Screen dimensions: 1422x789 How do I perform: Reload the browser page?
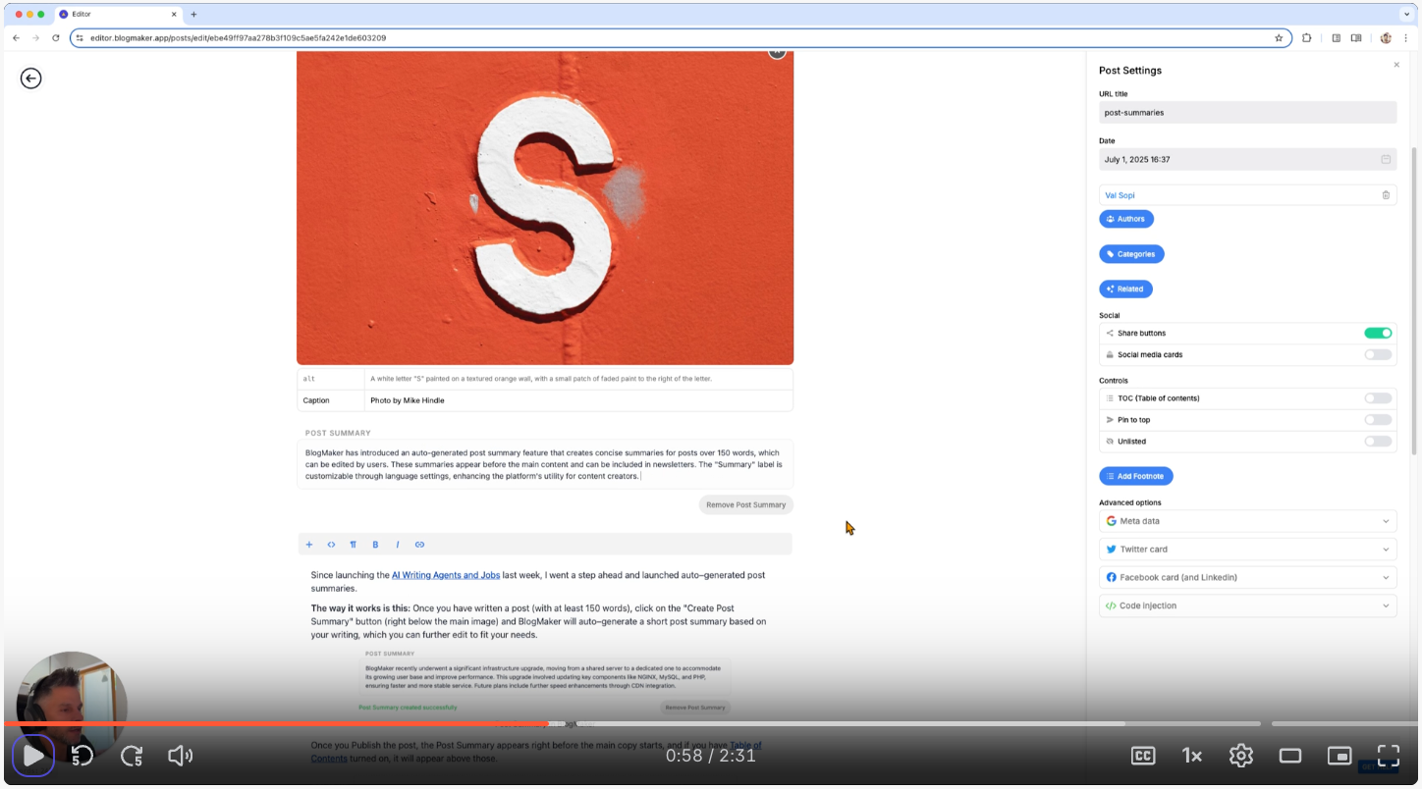[56, 38]
